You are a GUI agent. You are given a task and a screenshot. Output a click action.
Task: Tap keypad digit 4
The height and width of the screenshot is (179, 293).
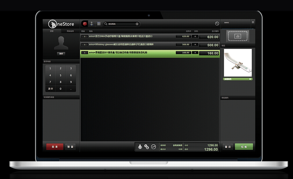click(50, 75)
